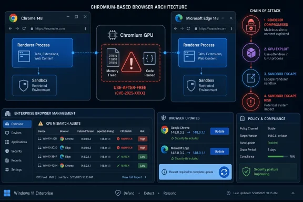This screenshot has height=202, width=303.
Task: Click the Low risk badge for WIN-10-3E4F
Action: (143, 157)
